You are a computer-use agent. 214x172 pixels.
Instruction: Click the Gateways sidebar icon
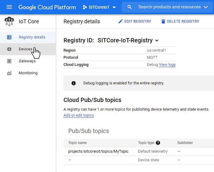(9, 61)
